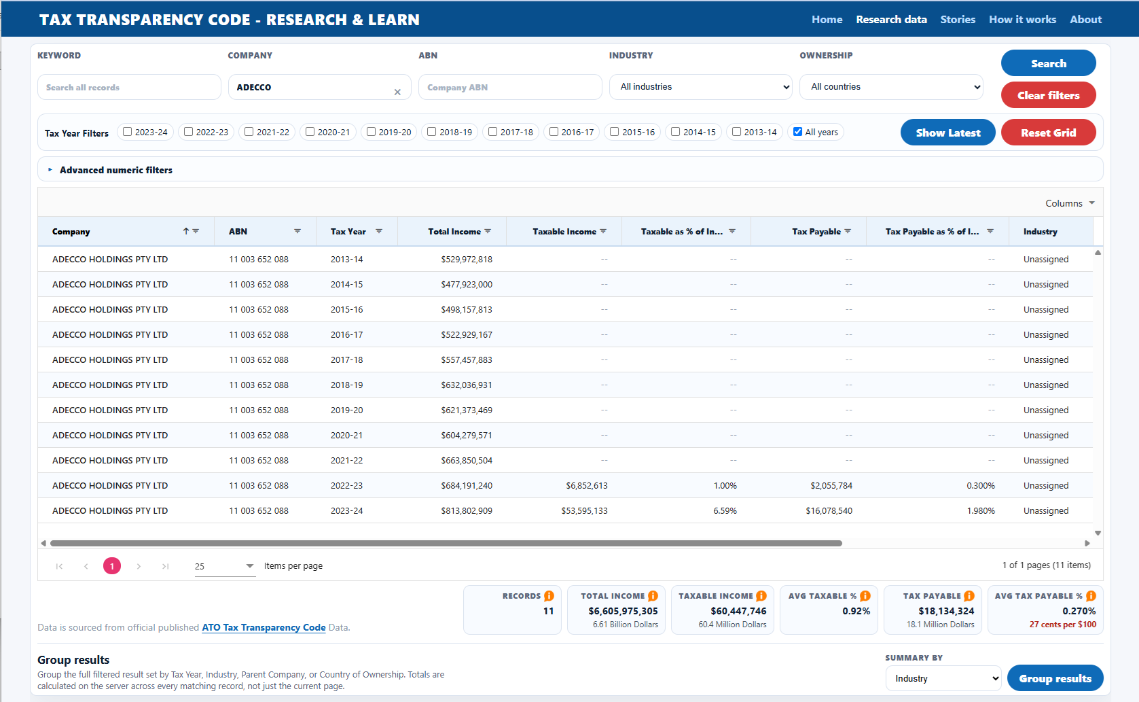
Task: Click the Show Latest button
Action: [x=947, y=133]
